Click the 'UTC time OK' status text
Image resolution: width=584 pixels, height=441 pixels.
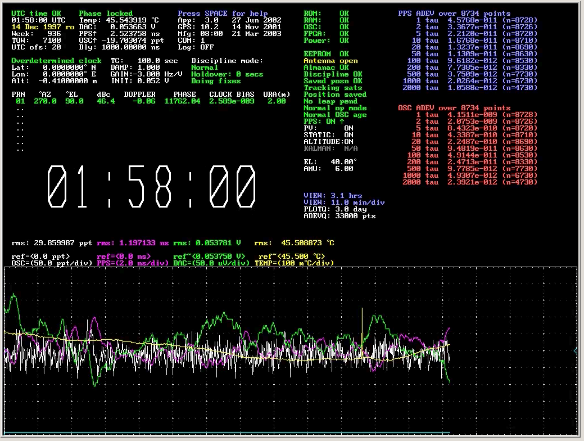tap(36, 13)
